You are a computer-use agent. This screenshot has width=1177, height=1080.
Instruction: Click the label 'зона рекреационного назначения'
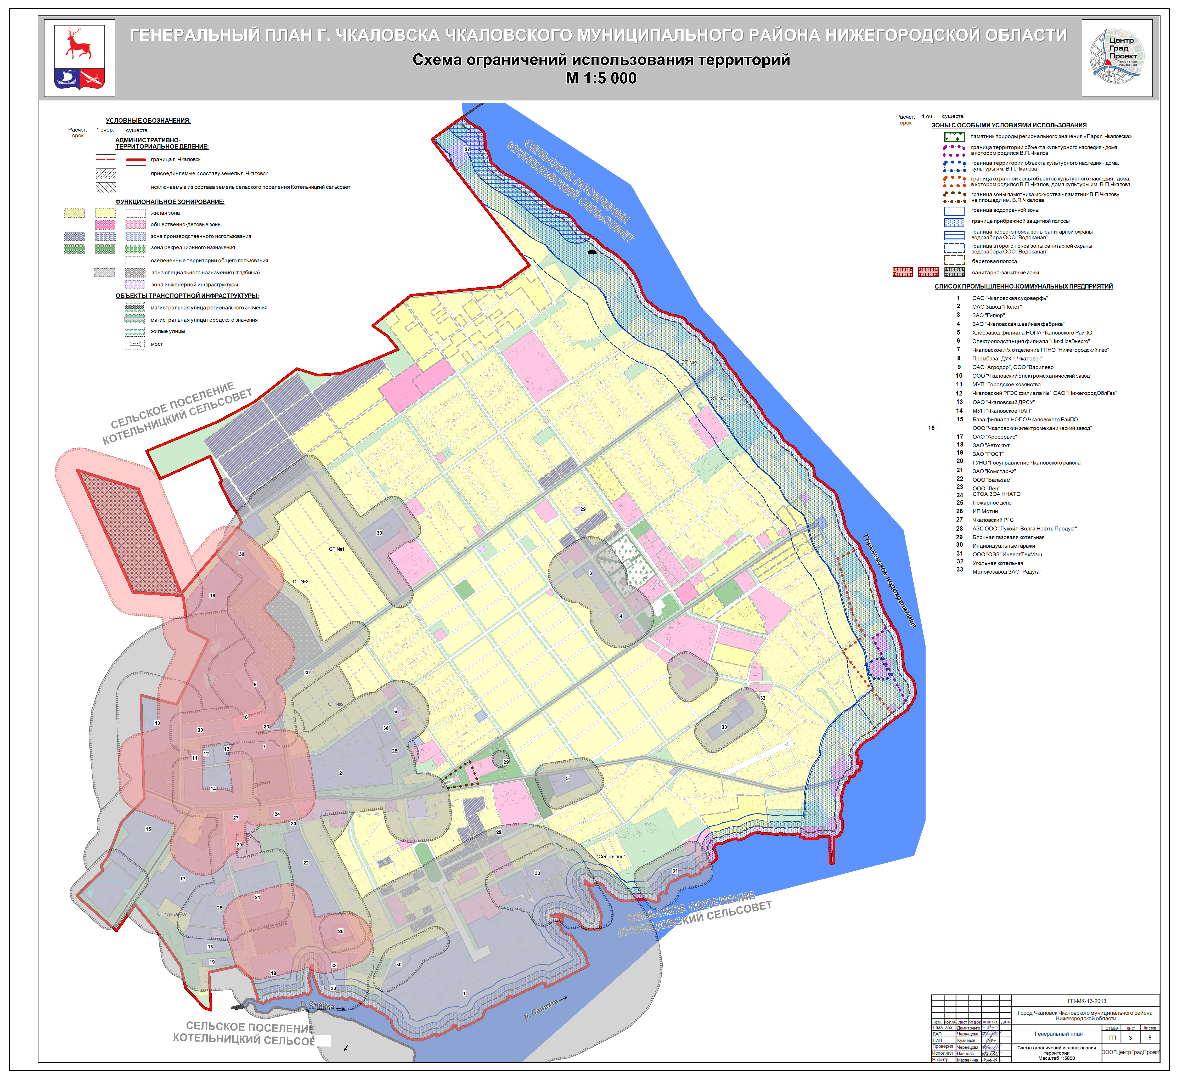pos(193,248)
